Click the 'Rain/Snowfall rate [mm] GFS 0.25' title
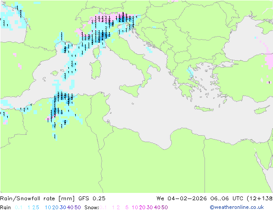 [53, 199]
